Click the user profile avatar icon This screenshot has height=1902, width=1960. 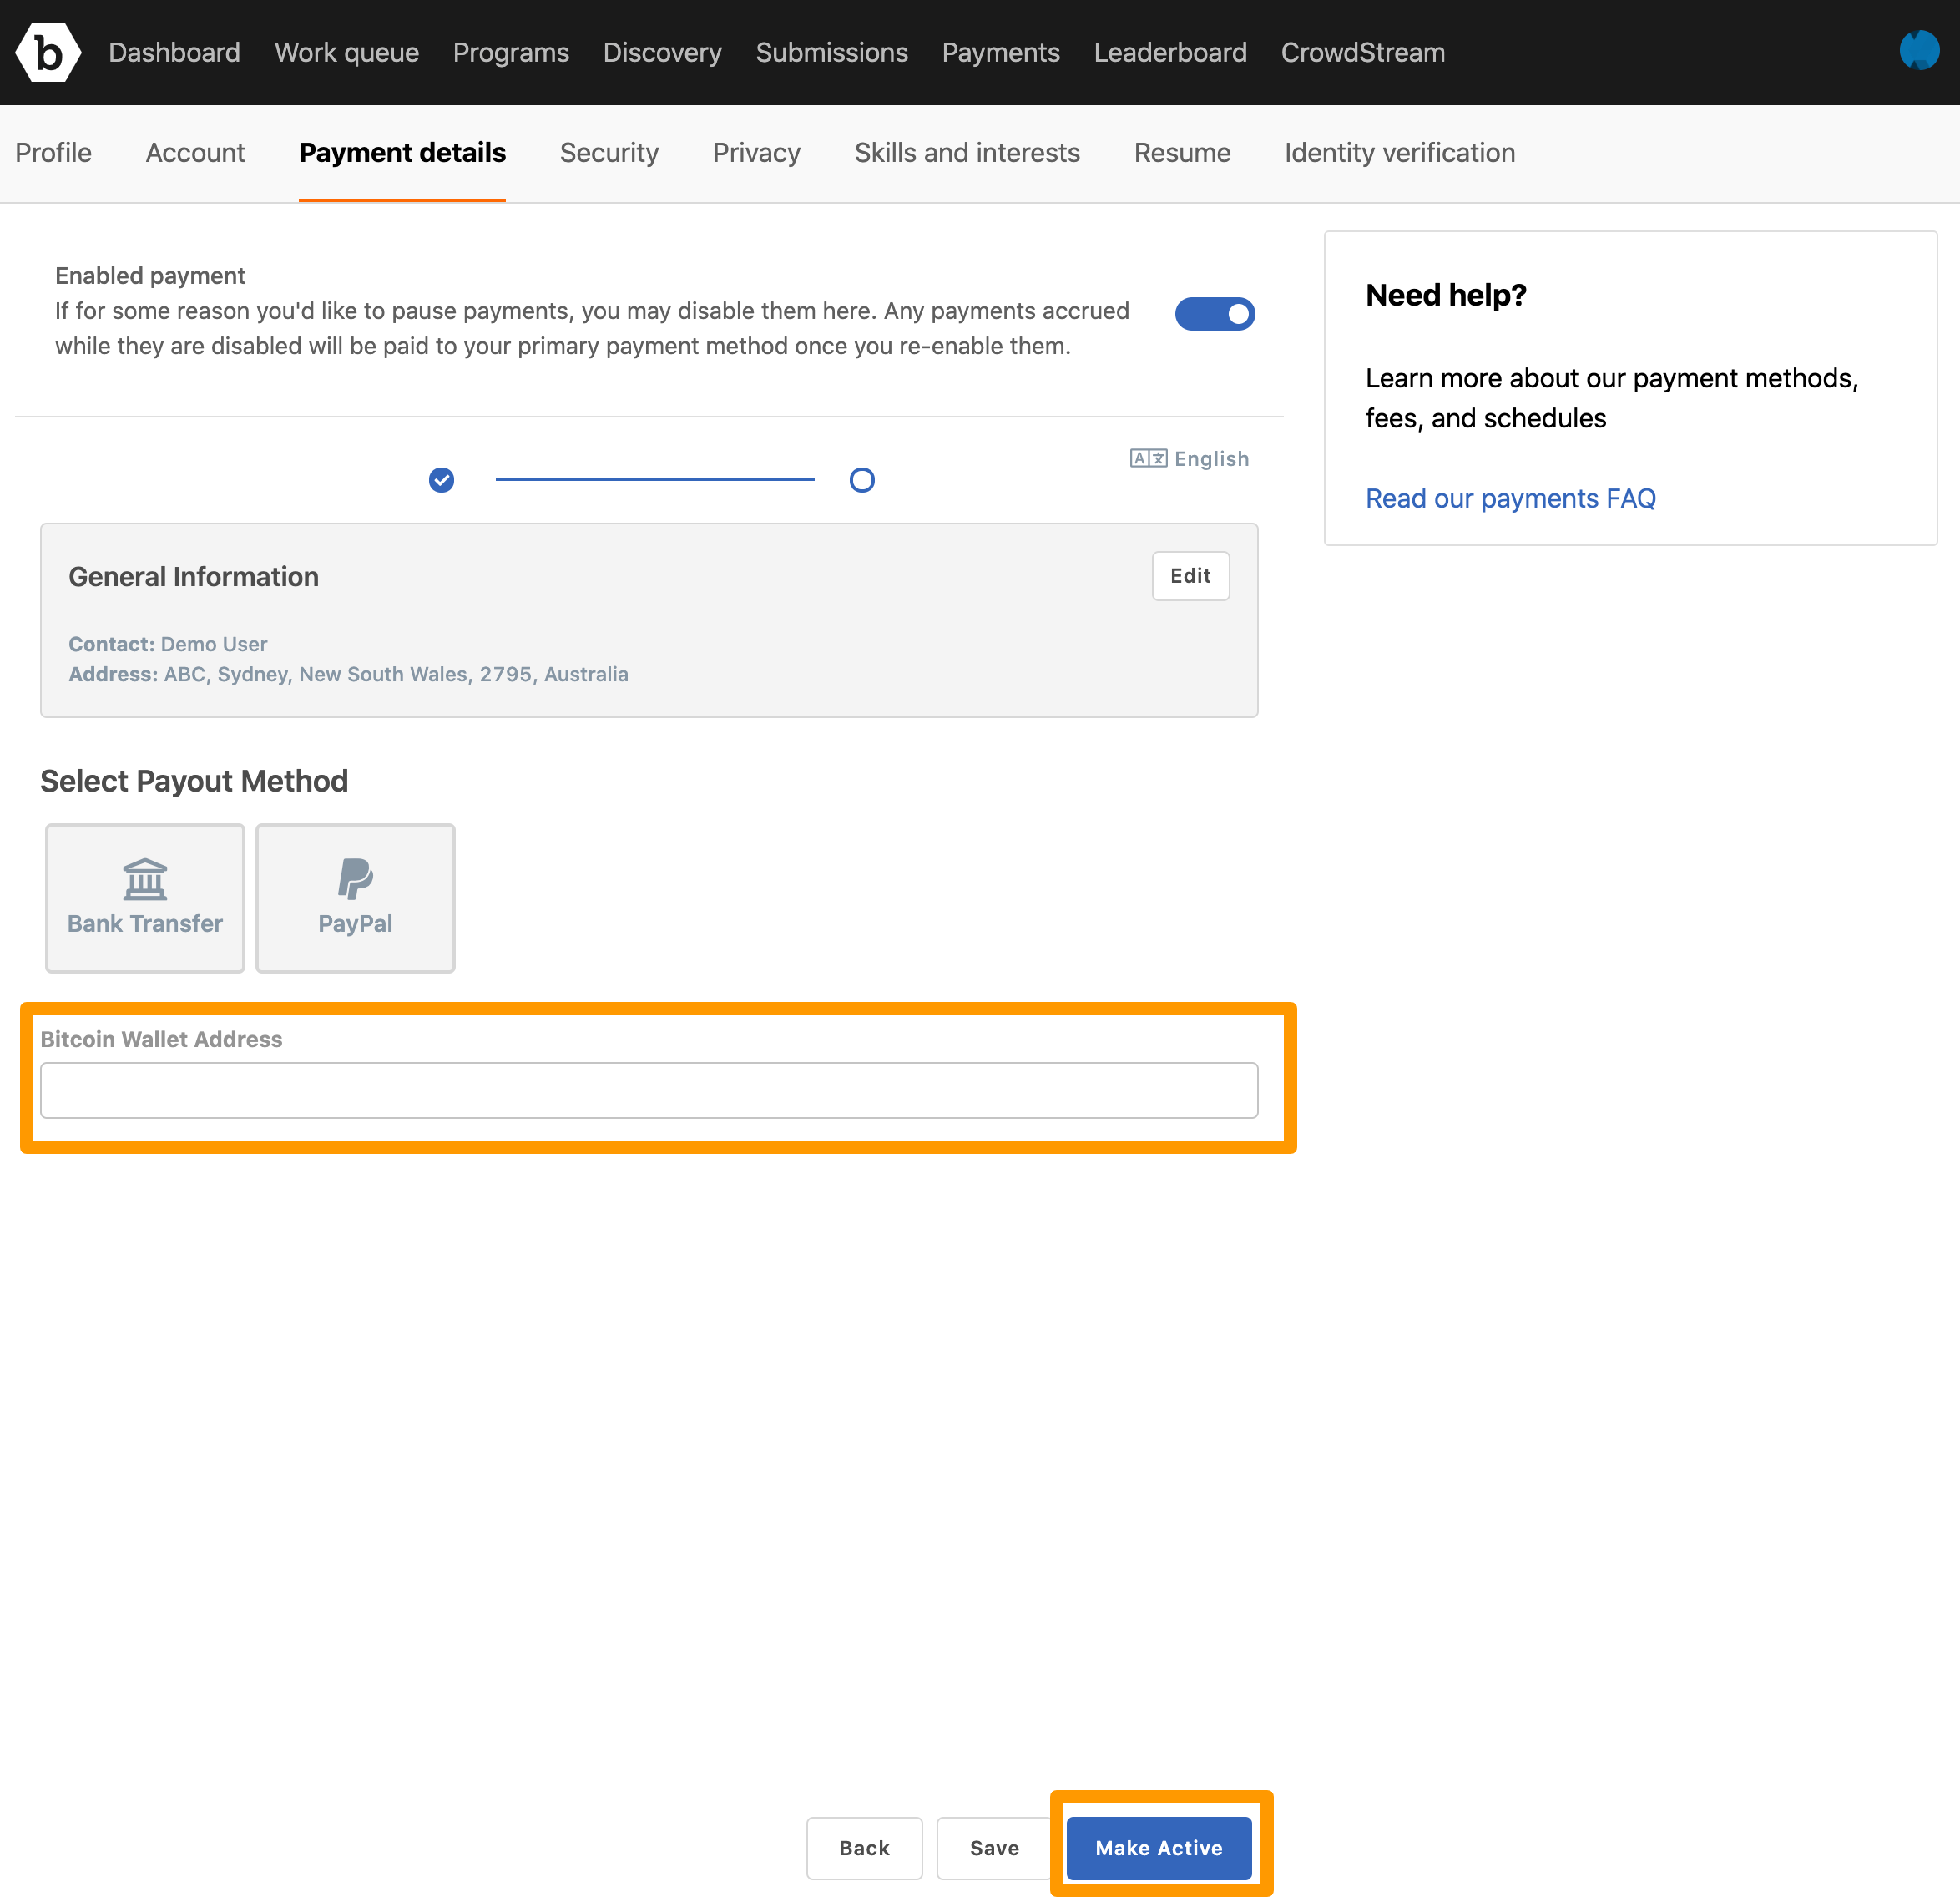1920,49
